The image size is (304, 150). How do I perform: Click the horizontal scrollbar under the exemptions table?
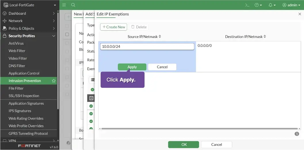coord(199,128)
